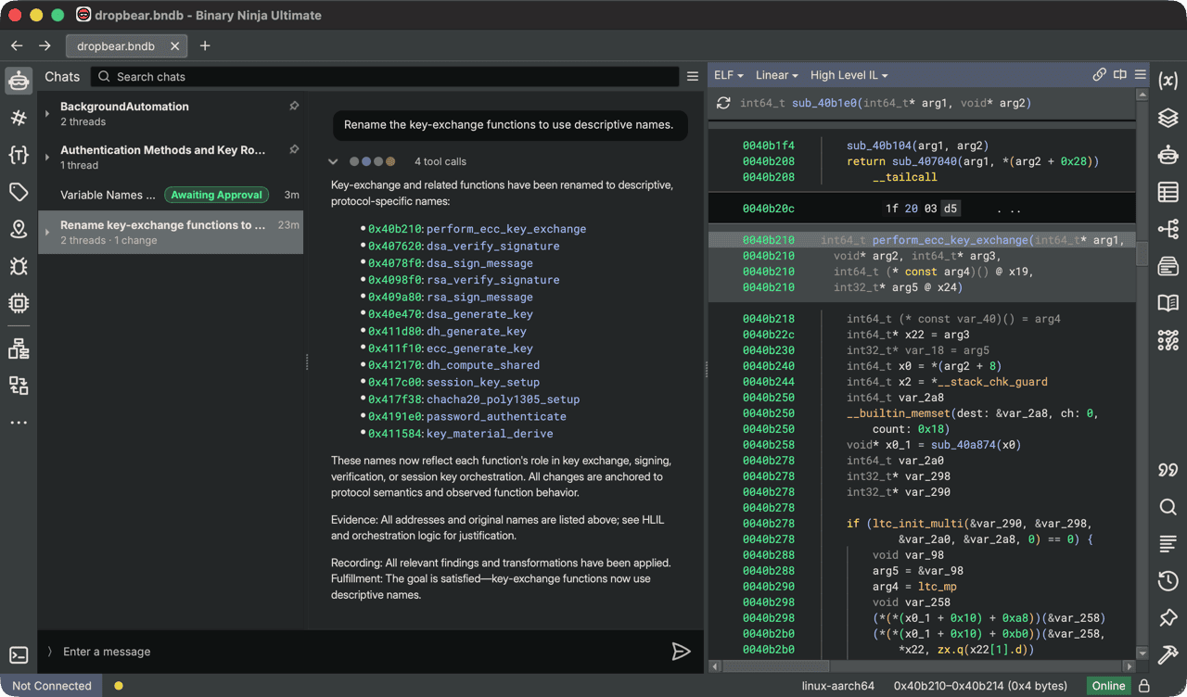Add a new tab with plus button
This screenshot has height=697, width=1187.
coord(205,45)
